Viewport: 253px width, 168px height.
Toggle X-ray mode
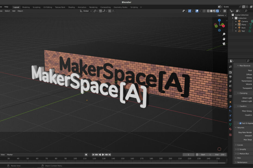(204, 11)
